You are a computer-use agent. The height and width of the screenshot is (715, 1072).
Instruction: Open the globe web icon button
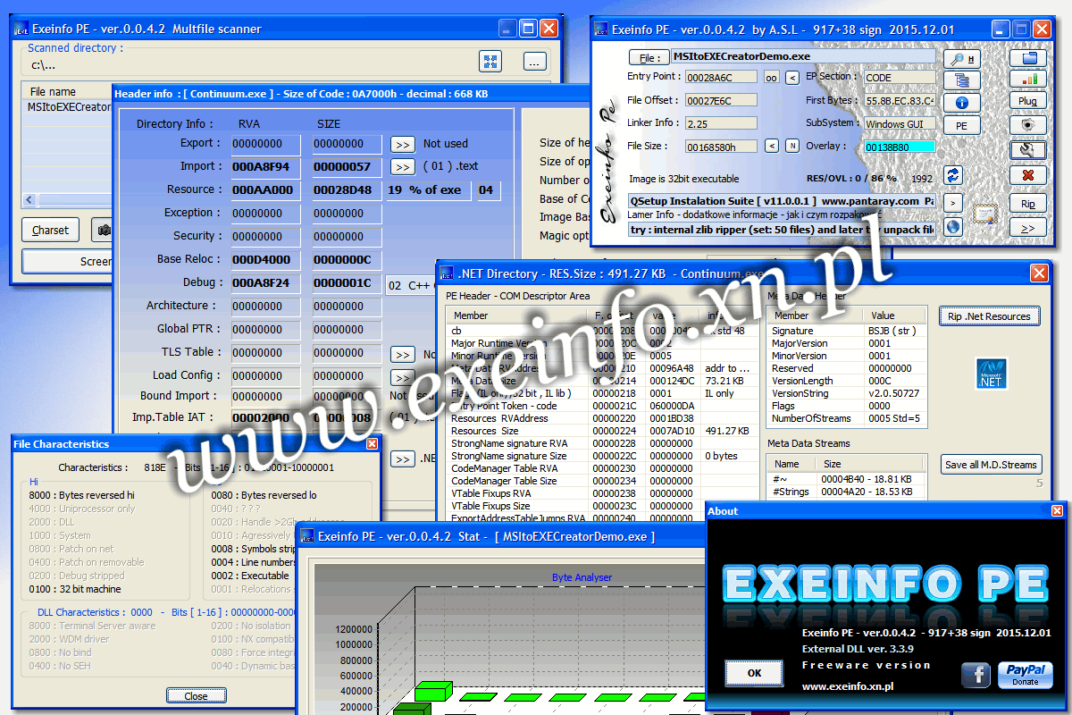(x=954, y=227)
